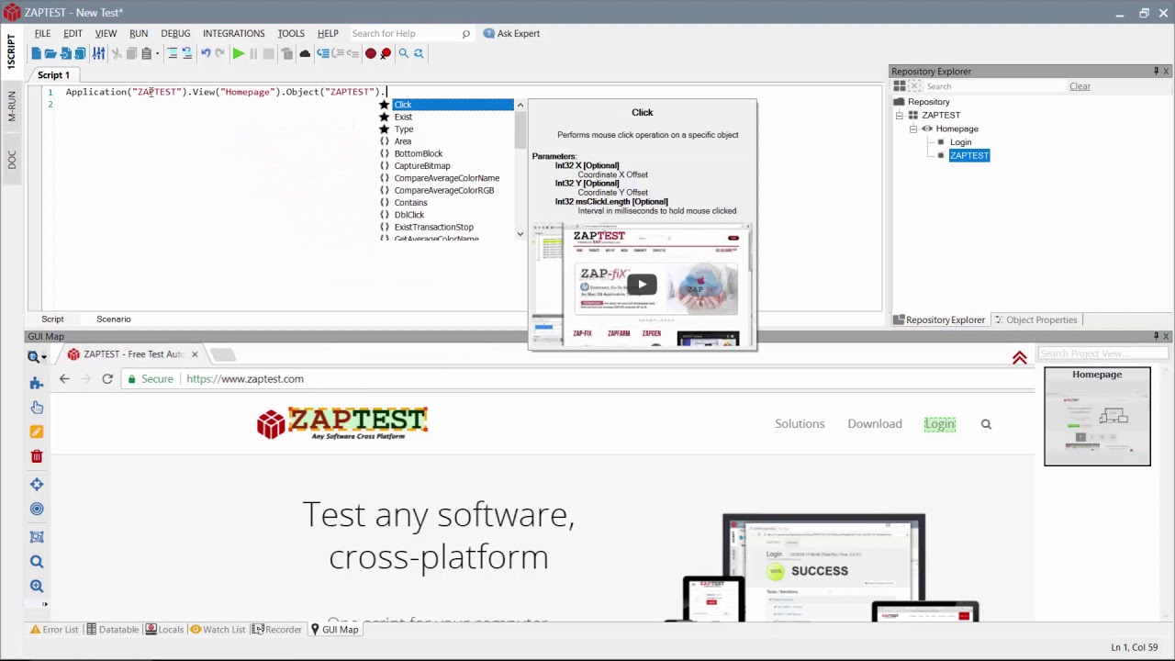The image size is (1175, 661).
Task: Open the TOOLS menu
Action: [x=291, y=33]
